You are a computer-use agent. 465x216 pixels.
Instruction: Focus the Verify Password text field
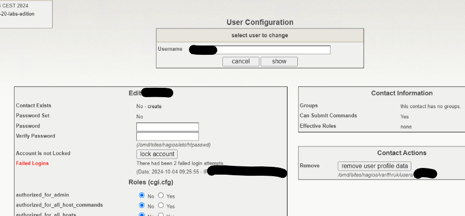[x=167, y=136]
